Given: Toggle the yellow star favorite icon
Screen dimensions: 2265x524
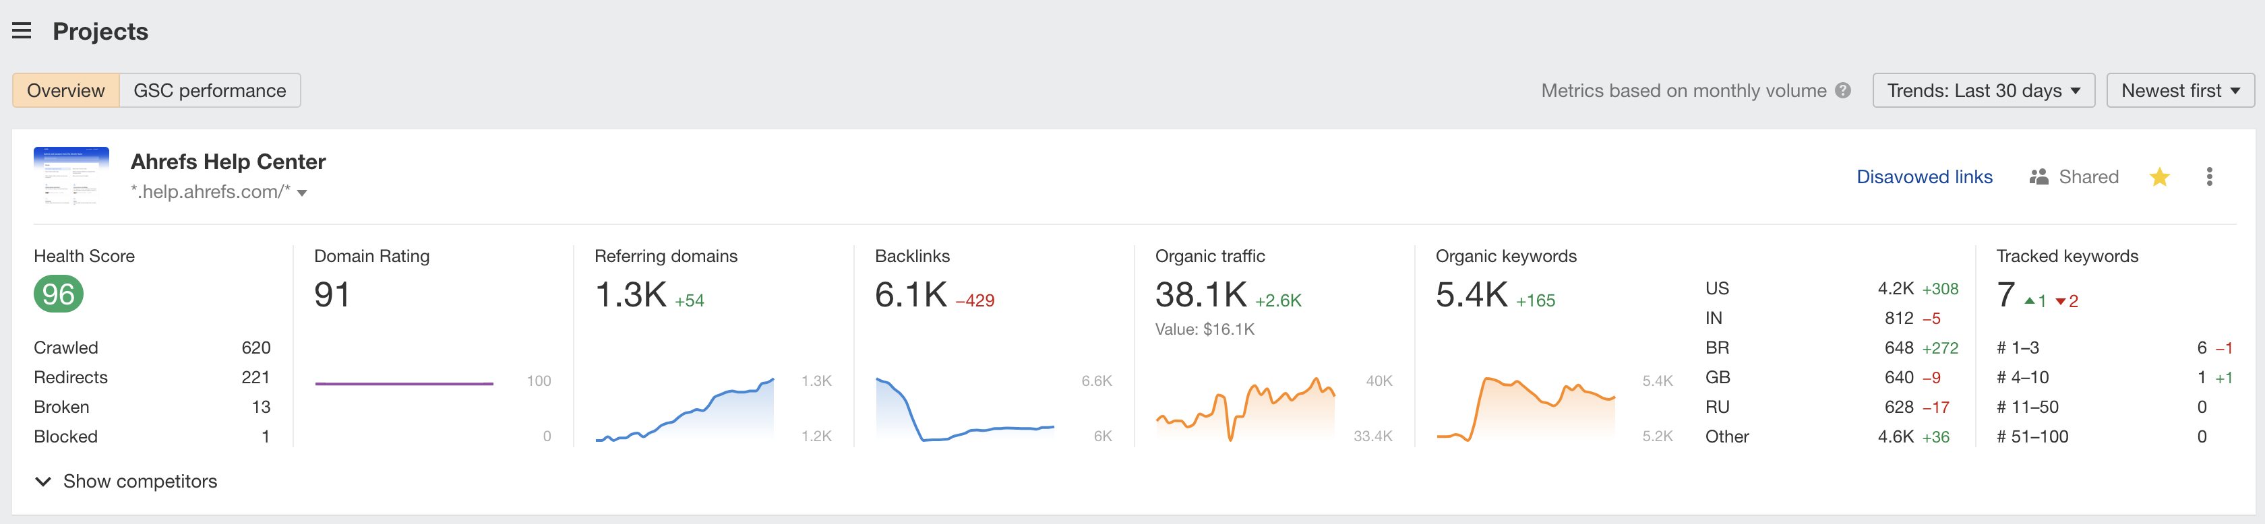Looking at the screenshot, I should (x=2158, y=178).
